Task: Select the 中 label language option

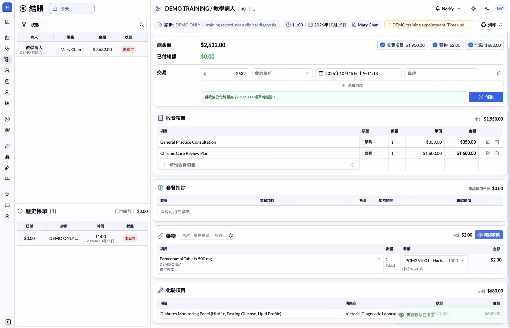Action: coord(187,235)
